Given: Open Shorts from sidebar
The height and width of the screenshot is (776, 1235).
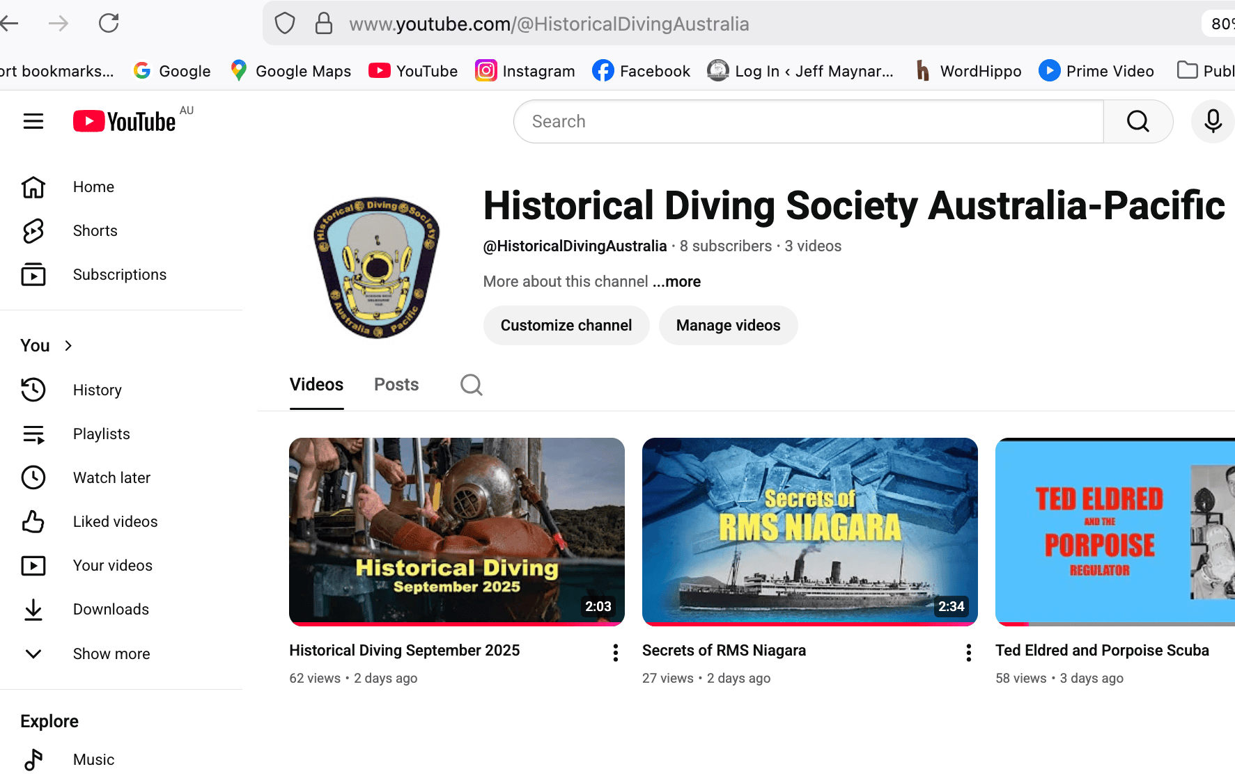Looking at the screenshot, I should pyautogui.click(x=95, y=231).
